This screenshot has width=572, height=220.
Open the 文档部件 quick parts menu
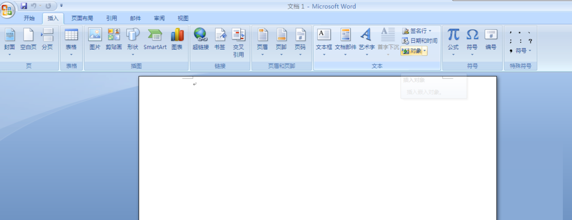click(345, 42)
